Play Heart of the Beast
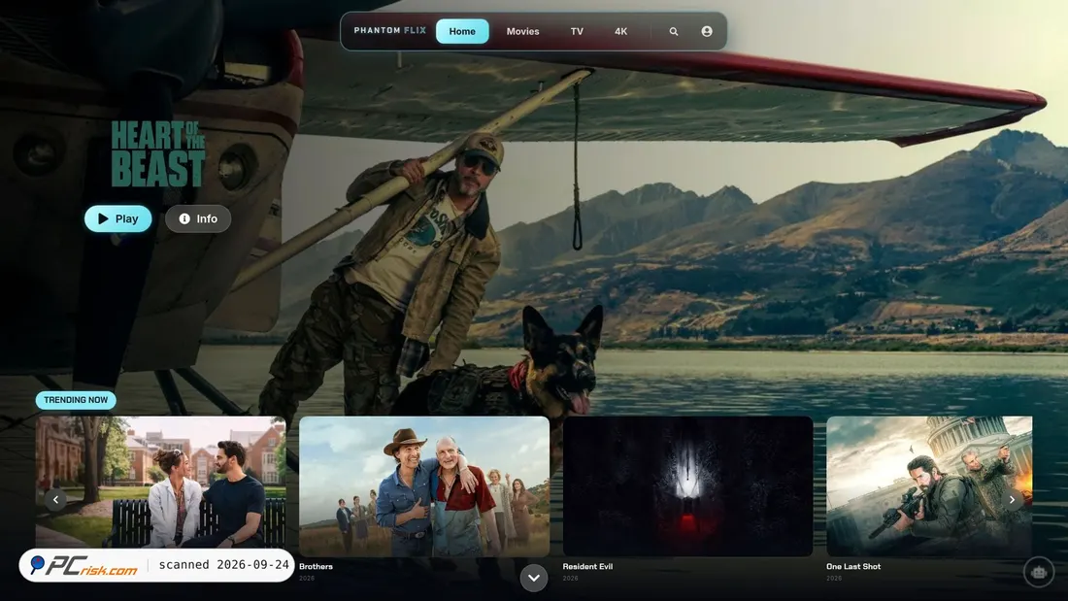The image size is (1068, 601). [x=117, y=218]
